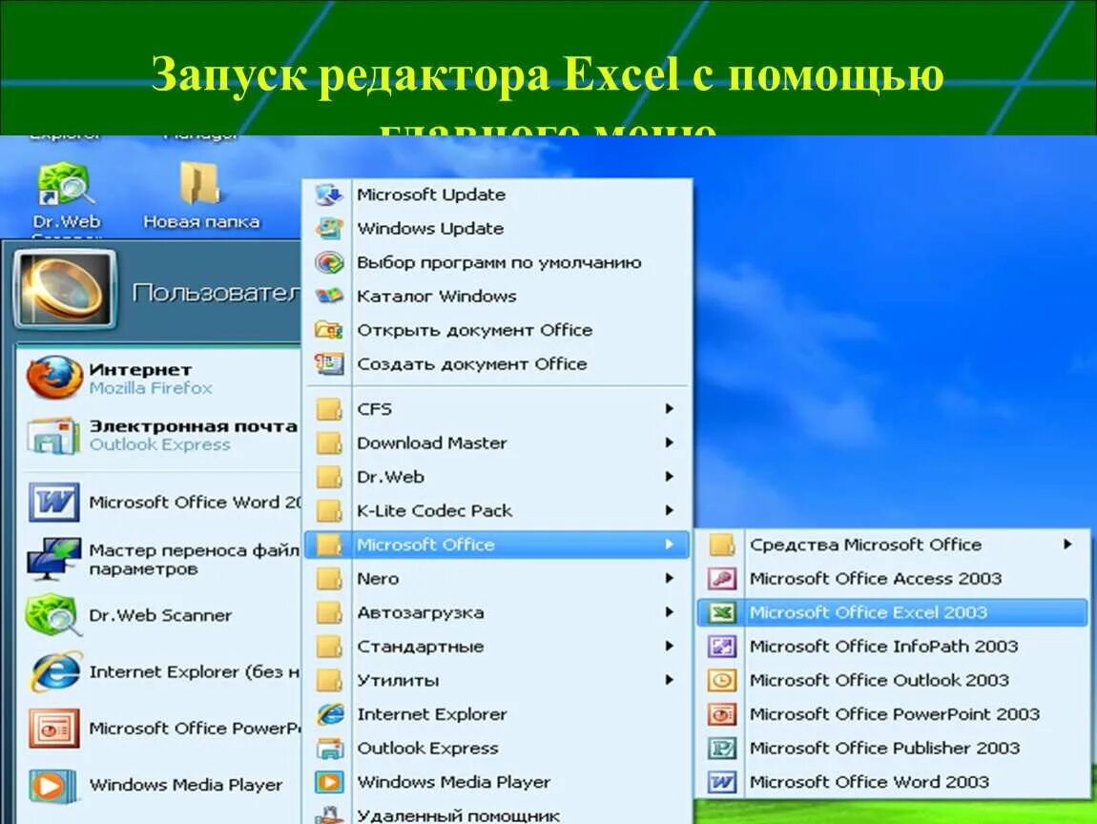Click the Утилиты folder label
Screen dimensions: 1097x824
pyautogui.click(x=398, y=681)
